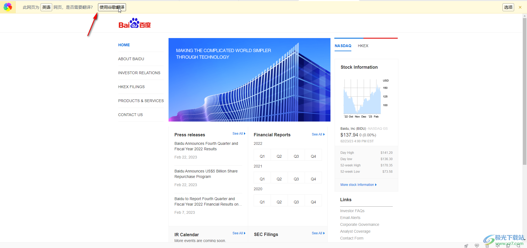527x248 pixels.
Task: Click the $137.94 stock price text
Action: [349, 135]
